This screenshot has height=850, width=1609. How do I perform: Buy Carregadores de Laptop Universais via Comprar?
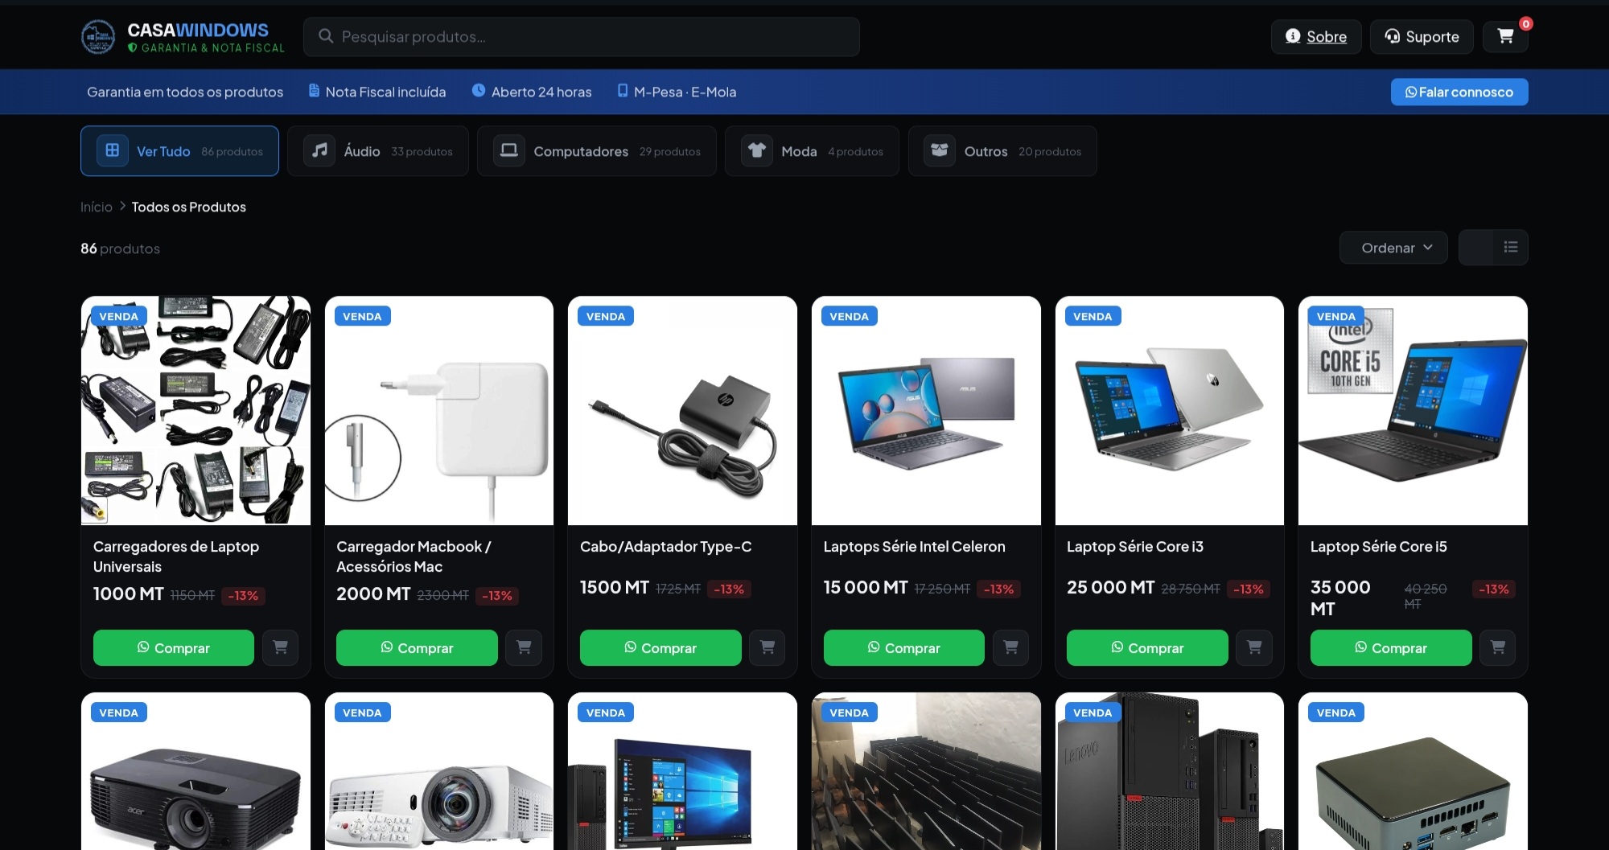tap(174, 647)
